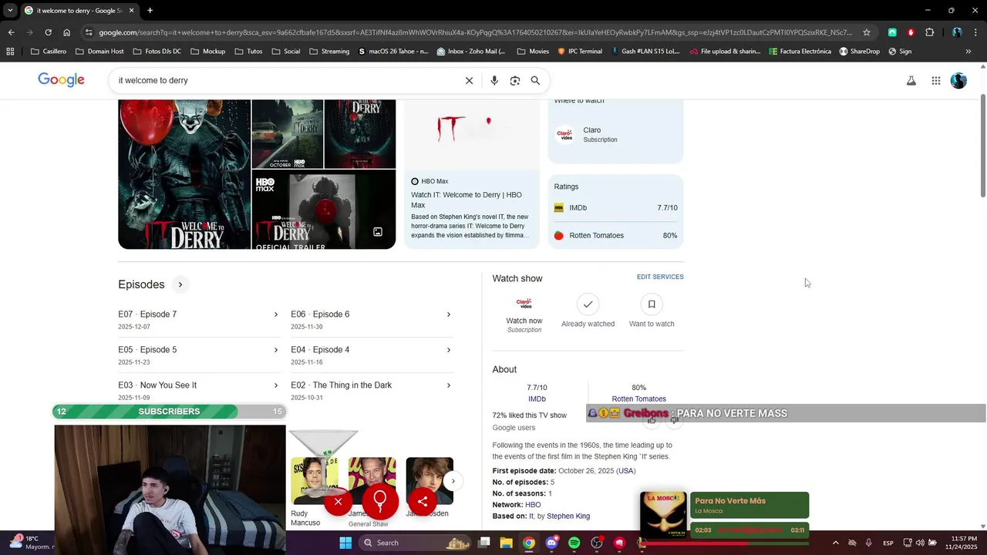
Task: Click the red share overlay button
Action: [423, 502]
